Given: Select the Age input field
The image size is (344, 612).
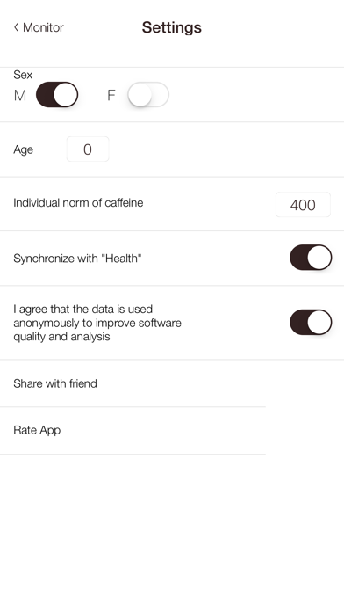Looking at the screenshot, I should coord(88,149).
